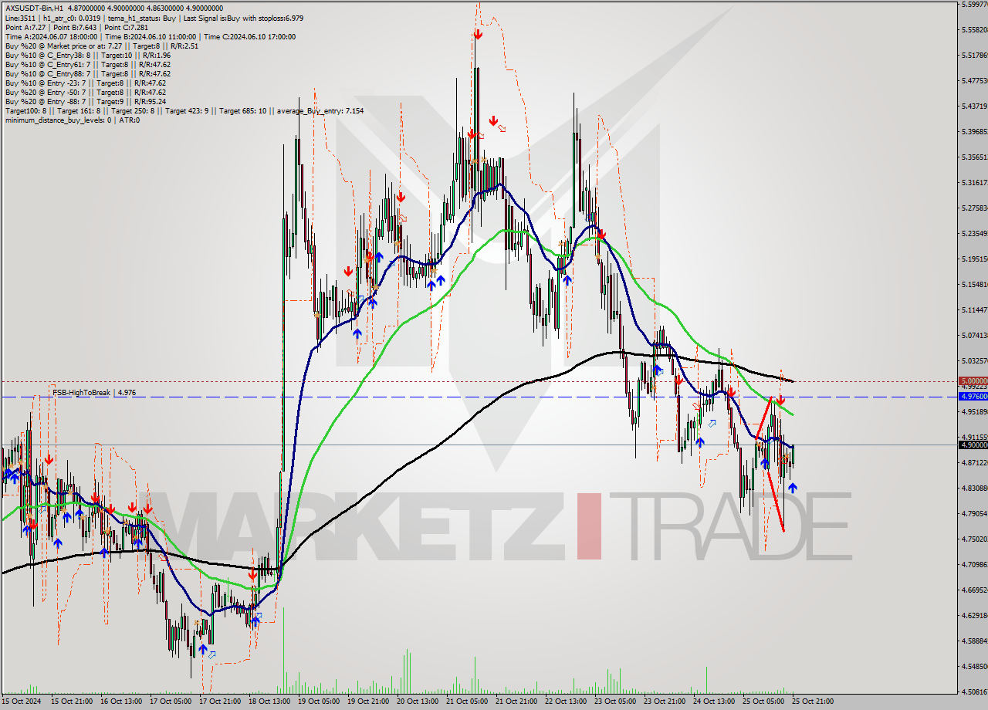The height and width of the screenshot is (710, 988).
Task: Click the '21 Oct 05:00' time axis label
Action: (x=467, y=702)
